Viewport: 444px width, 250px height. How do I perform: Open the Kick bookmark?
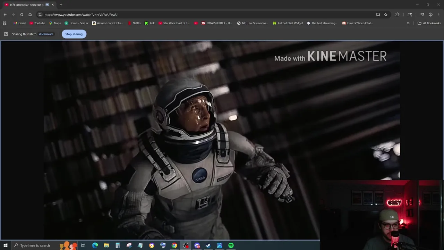pos(150,23)
